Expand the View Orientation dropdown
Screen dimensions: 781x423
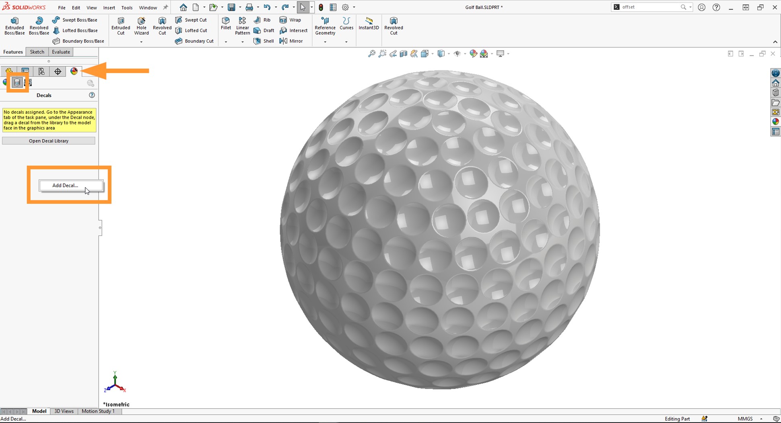(433, 53)
